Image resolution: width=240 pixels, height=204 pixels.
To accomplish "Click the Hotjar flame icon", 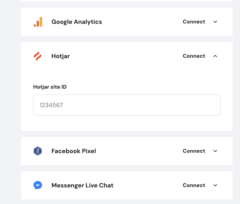I will (37, 56).
